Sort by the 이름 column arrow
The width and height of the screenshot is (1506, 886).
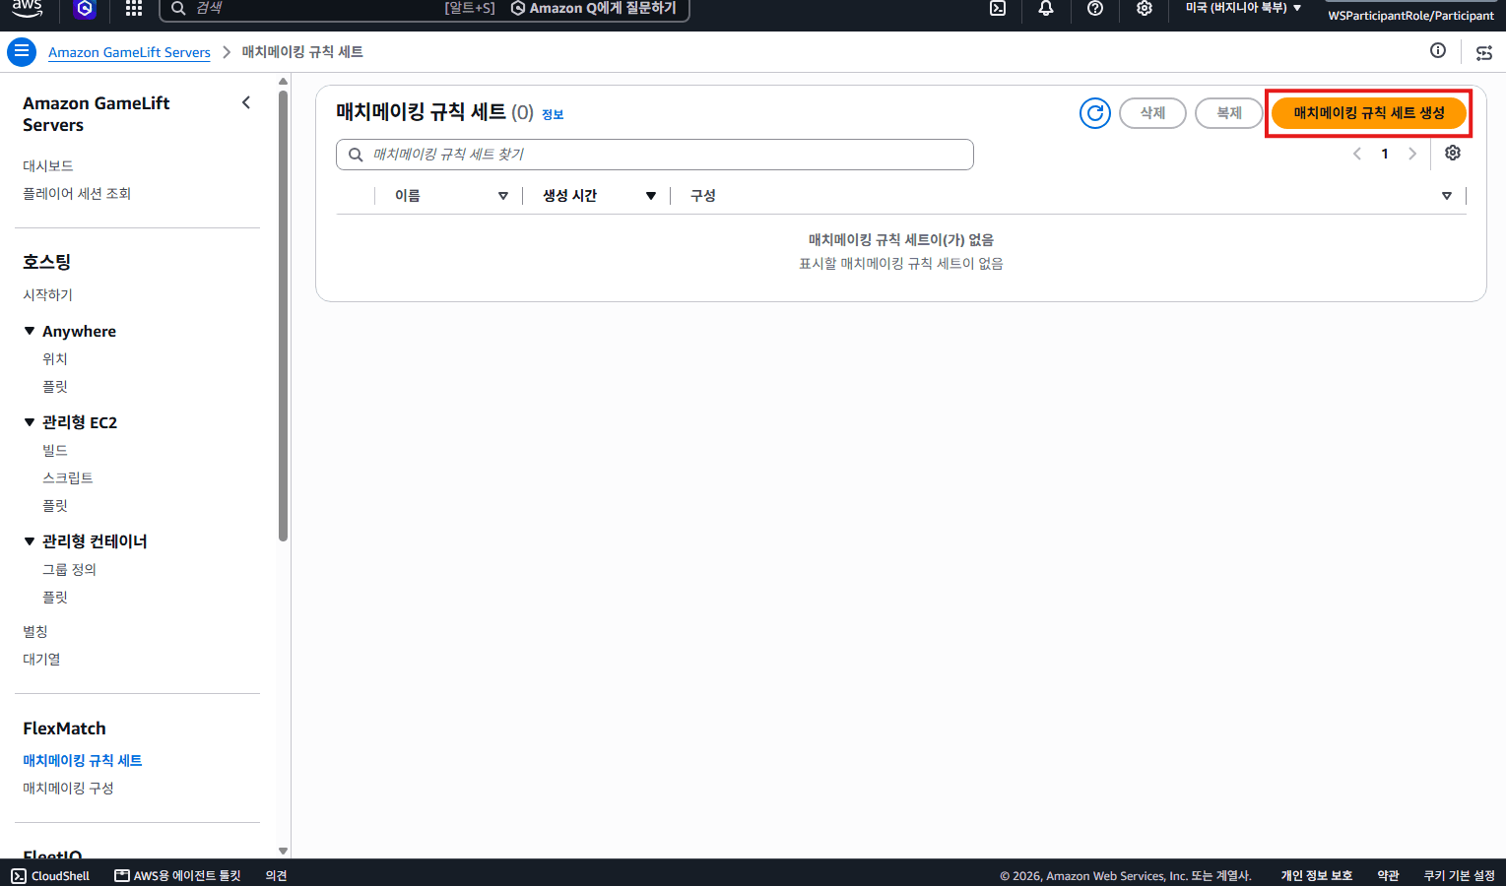503,196
